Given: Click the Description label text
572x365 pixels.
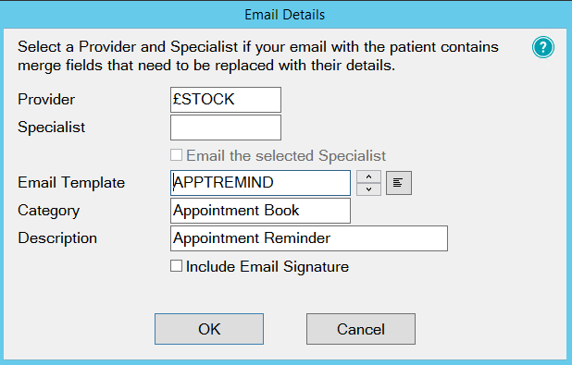Looking at the screenshot, I should [57, 238].
